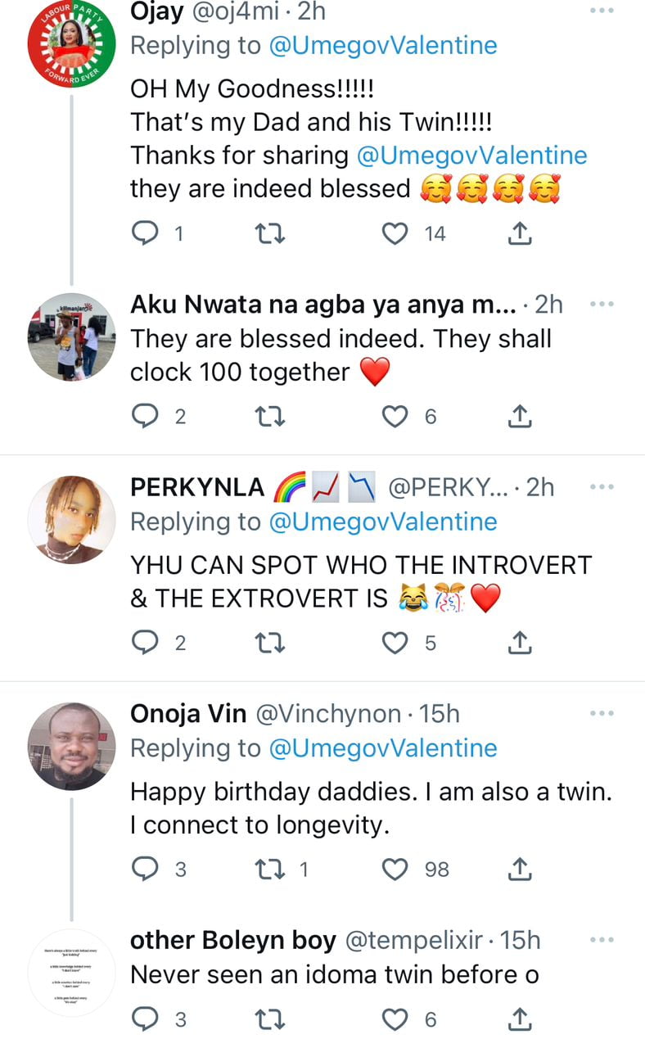Like other Boleyn boy's idoma twin tweet
The height and width of the screenshot is (1048, 645).
[x=396, y=1019]
